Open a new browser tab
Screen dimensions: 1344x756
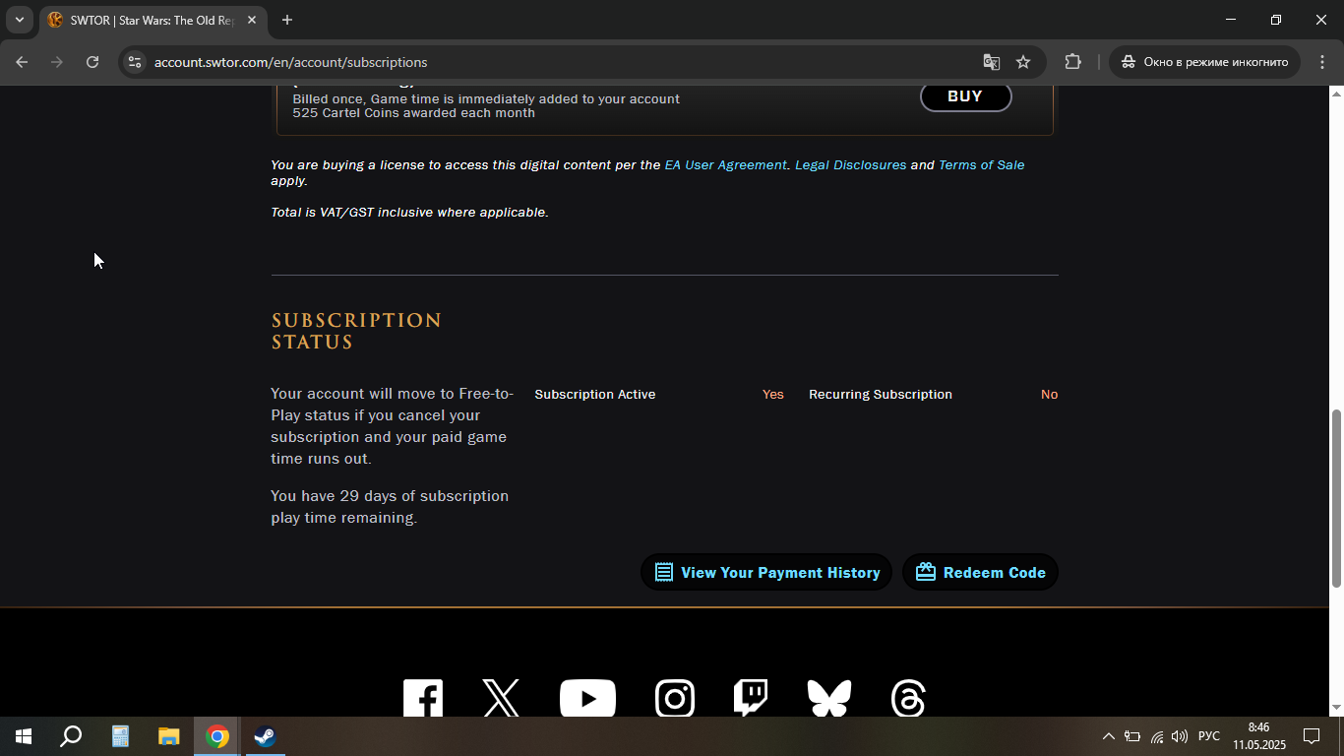tap(287, 20)
